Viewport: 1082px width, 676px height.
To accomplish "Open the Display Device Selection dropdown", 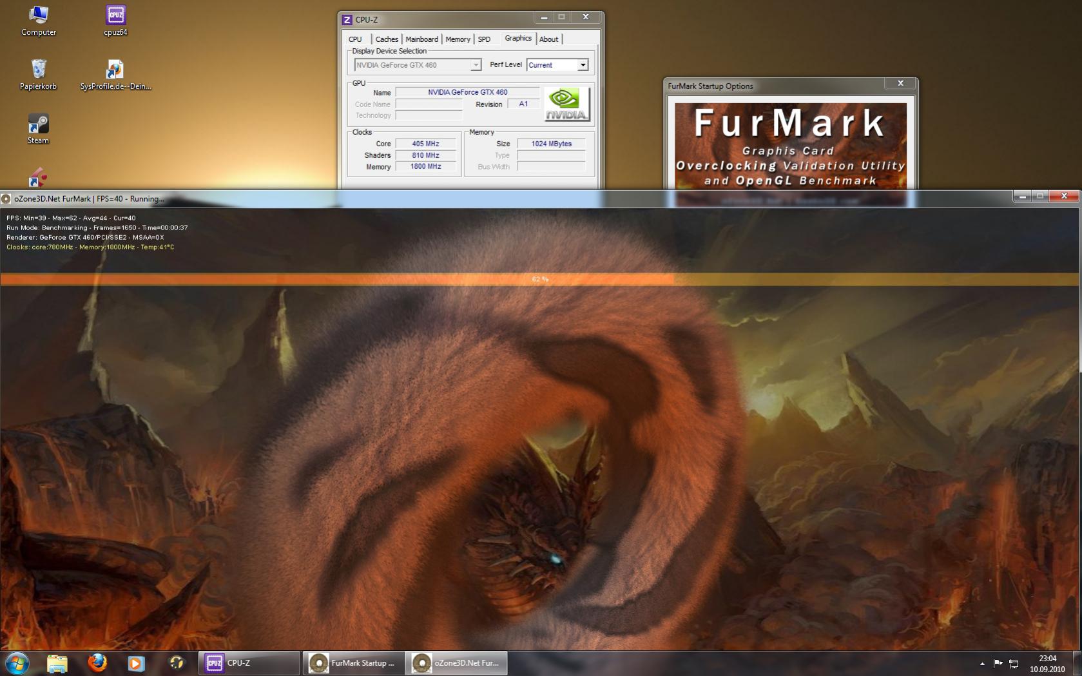I will pyautogui.click(x=418, y=65).
